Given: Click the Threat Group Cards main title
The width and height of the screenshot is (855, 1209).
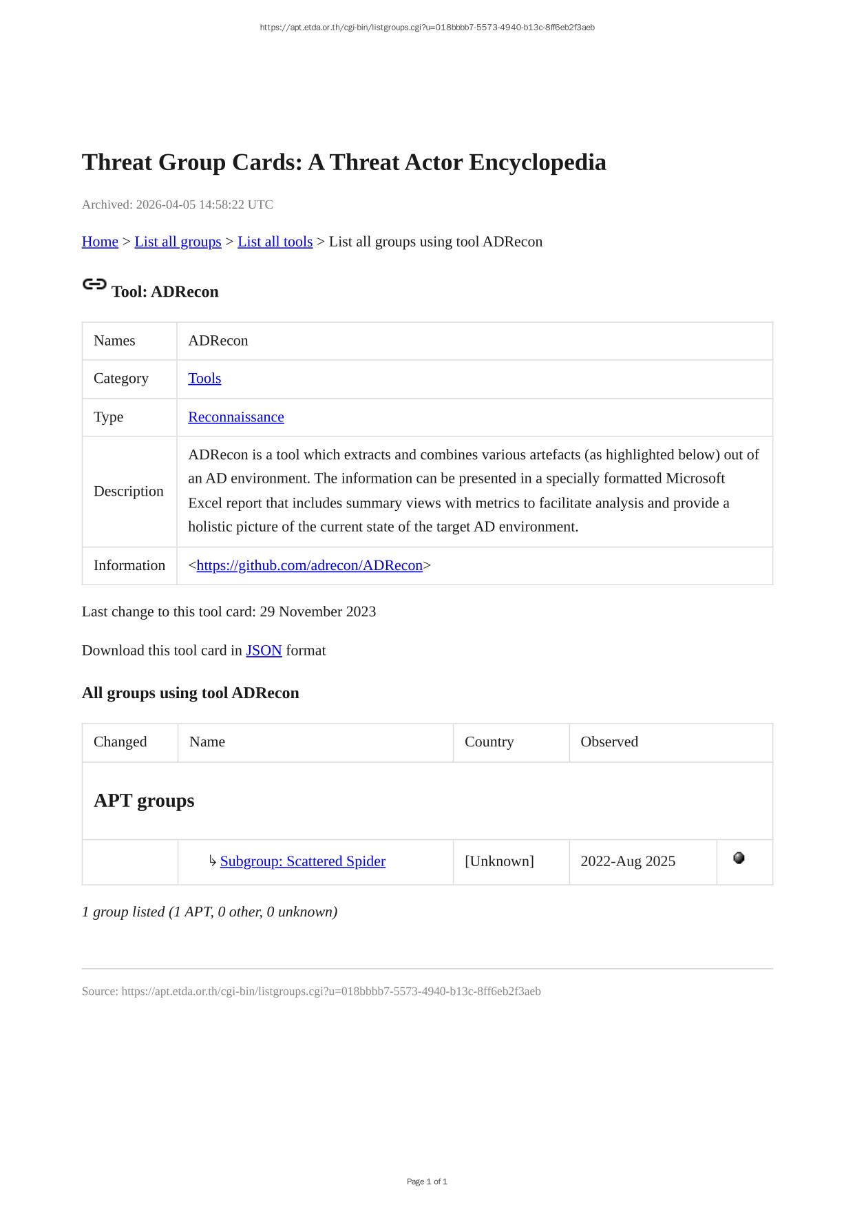Looking at the screenshot, I should (x=344, y=162).
